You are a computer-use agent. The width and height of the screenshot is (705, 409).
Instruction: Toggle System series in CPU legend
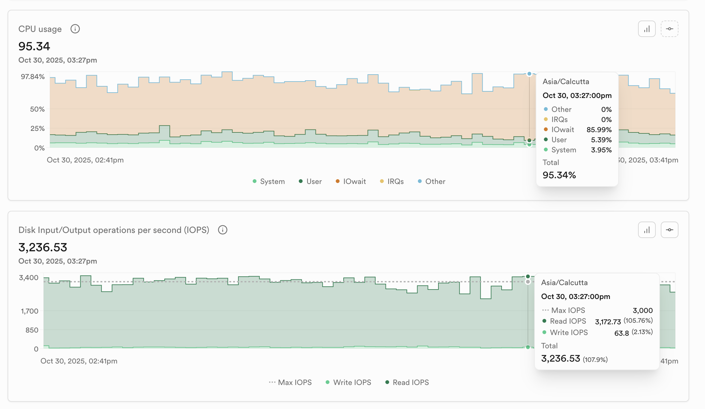pyautogui.click(x=269, y=181)
